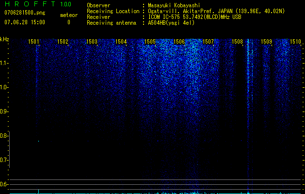Click the meteor count value 0

click(69, 22)
